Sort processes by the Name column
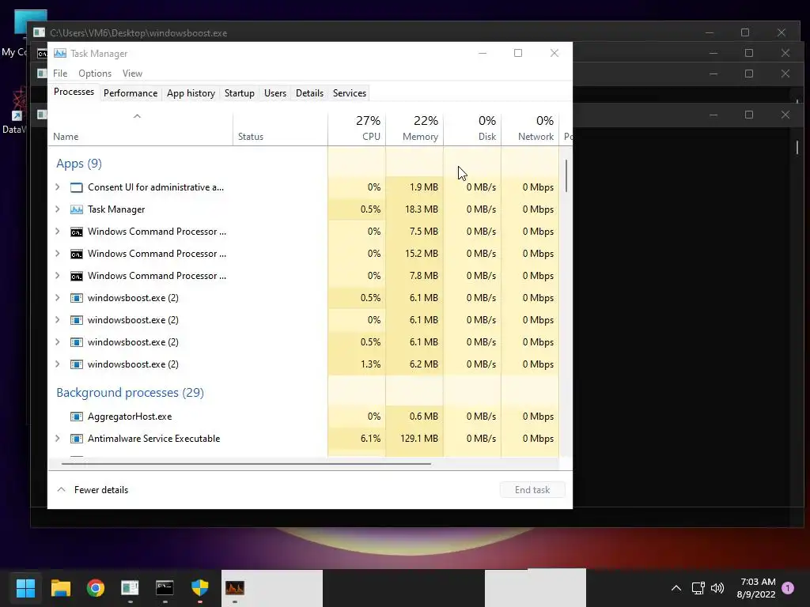The height and width of the screenshot is (607, 810). coord(140,128)
